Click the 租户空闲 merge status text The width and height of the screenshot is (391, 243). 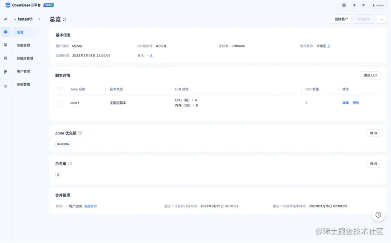[75, 206]
